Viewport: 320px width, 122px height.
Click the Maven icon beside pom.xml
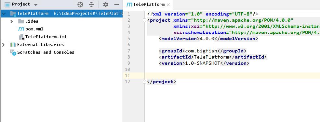point(21,29)
